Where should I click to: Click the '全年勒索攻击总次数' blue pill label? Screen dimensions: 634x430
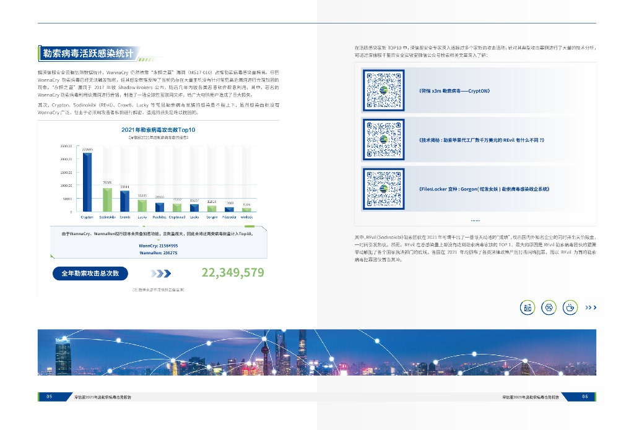90,273
